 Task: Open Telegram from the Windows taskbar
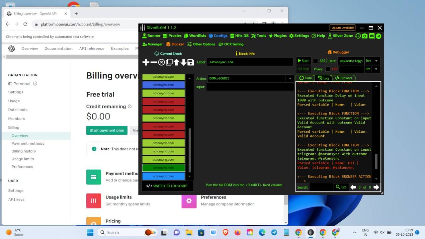[274, 232]
